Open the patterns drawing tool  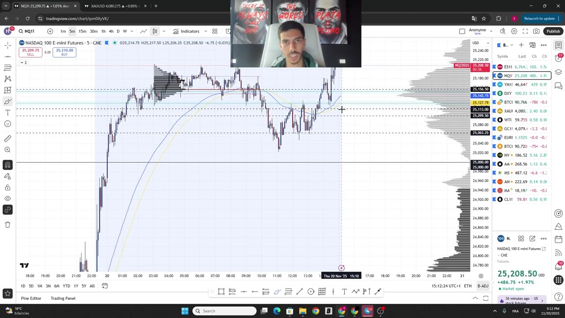tap(8, 79)
